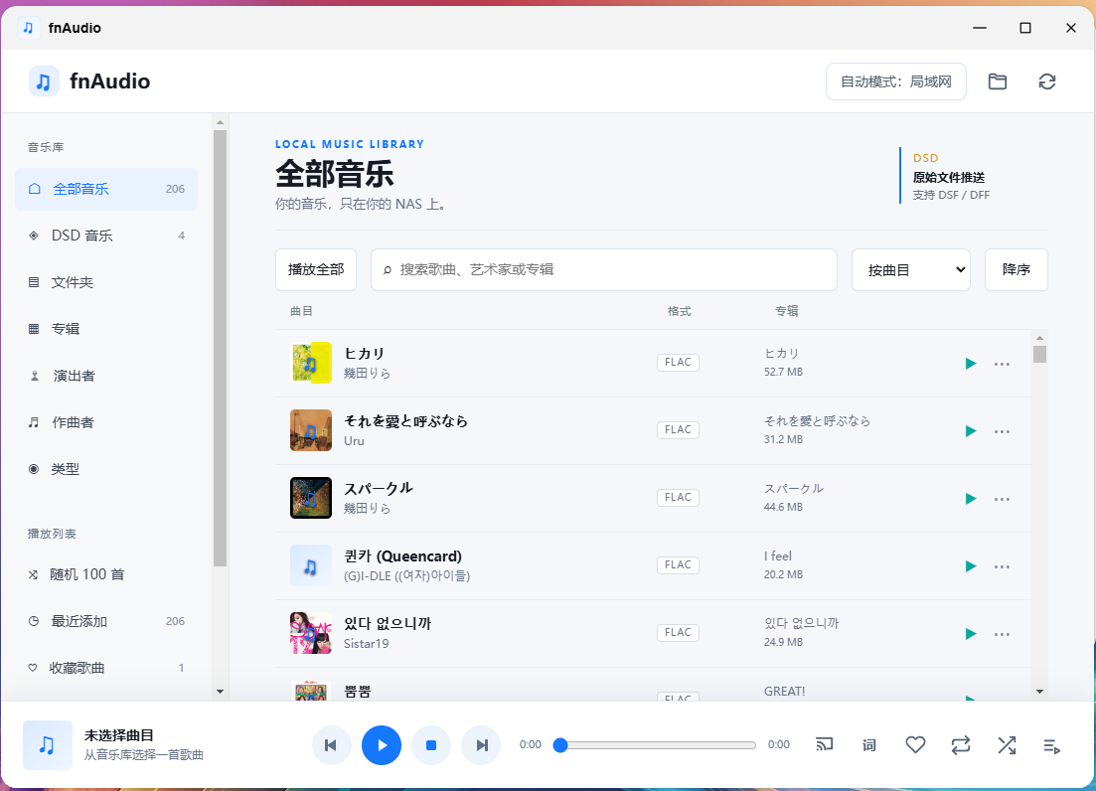
Task: Play the スパークル track
Action: [970, 499]
